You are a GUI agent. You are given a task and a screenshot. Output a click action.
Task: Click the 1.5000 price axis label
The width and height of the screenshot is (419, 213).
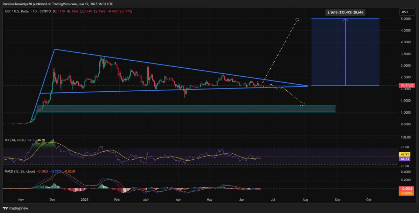[x=405, y=101]
